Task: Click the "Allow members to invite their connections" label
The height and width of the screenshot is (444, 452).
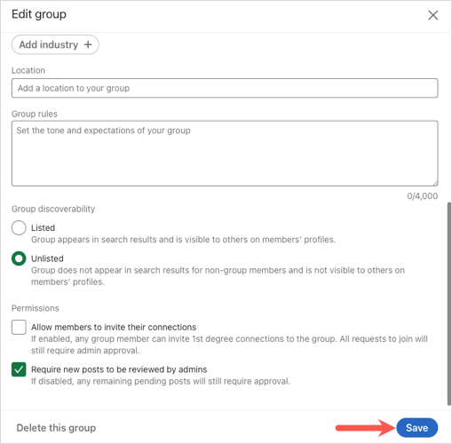Action: pyautogui.click(x=114, y=327)
